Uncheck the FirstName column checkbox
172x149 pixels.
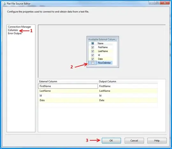click(93, 47)
